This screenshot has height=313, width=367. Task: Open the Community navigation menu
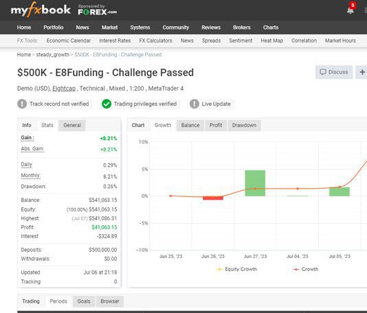pyautogui.click(x=176, y=27)
